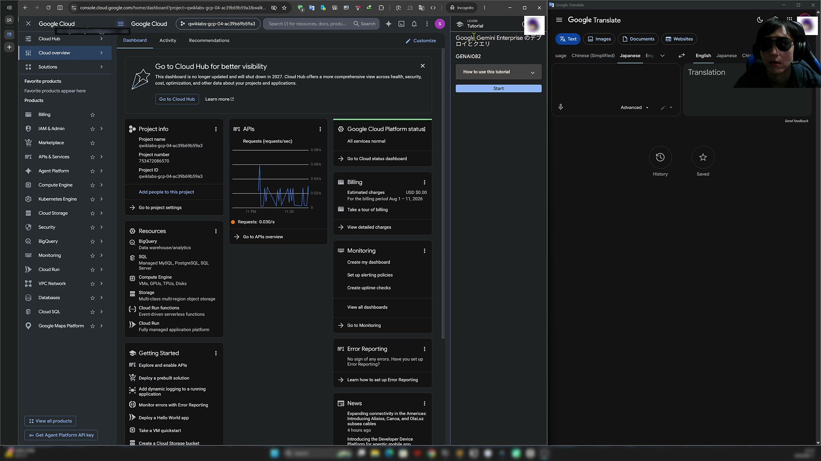Open Billing card three-dot menu
The height and width of the screenshot is (461, 821).
click(x=424, y=182)
